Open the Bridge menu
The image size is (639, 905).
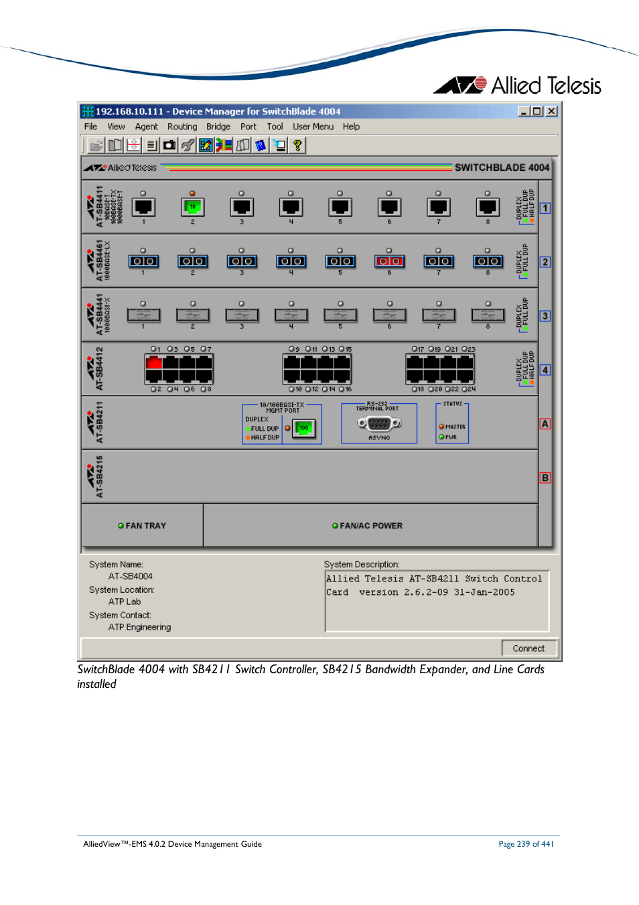coord(218,127)
